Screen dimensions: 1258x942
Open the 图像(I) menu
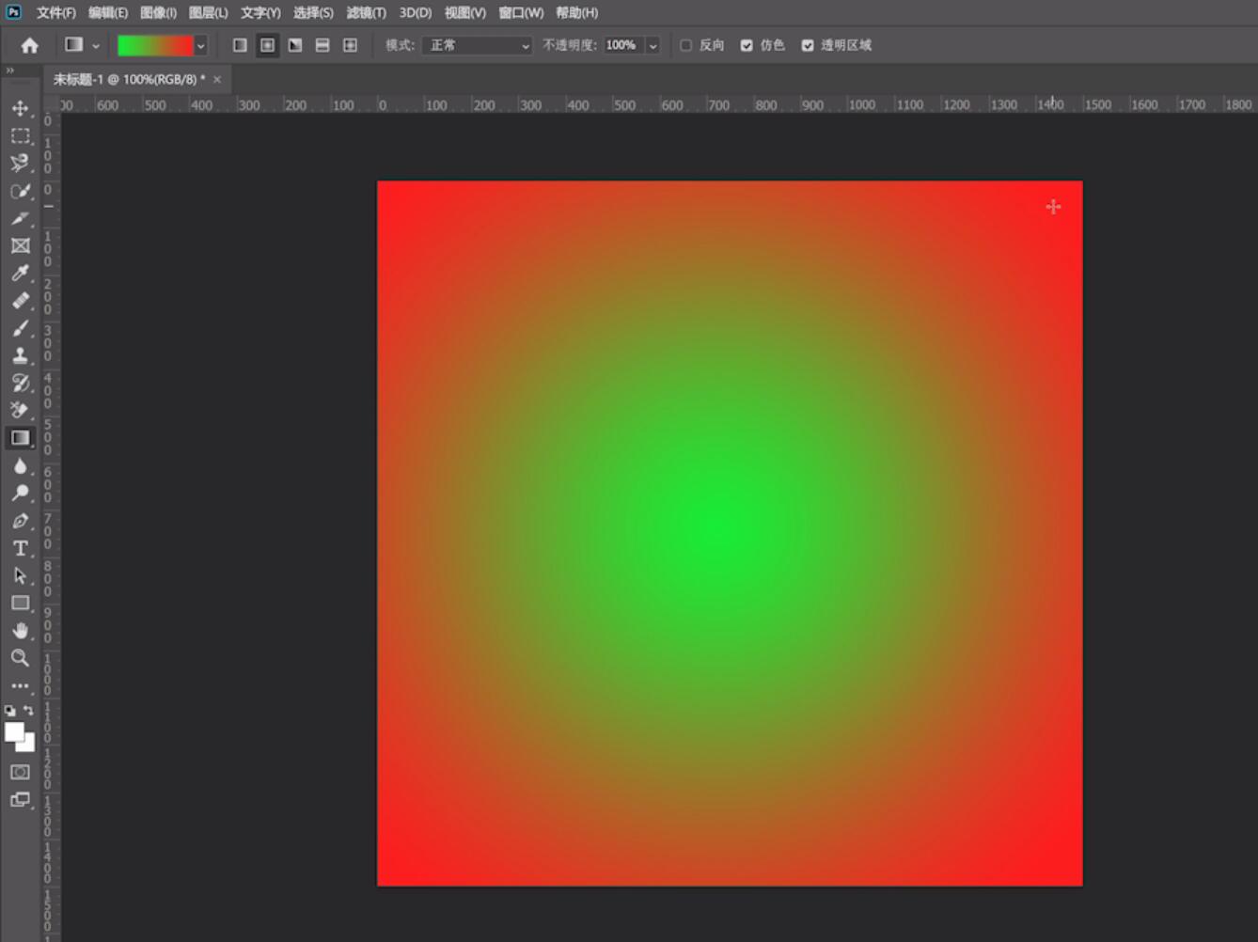(x=158, y=12)
